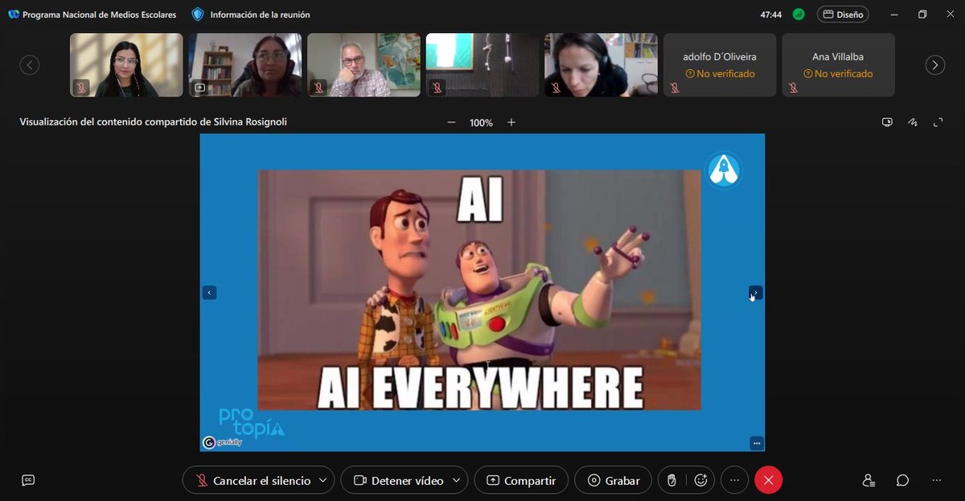
Task: Open the chat panel icon
Action: [902, 480]
